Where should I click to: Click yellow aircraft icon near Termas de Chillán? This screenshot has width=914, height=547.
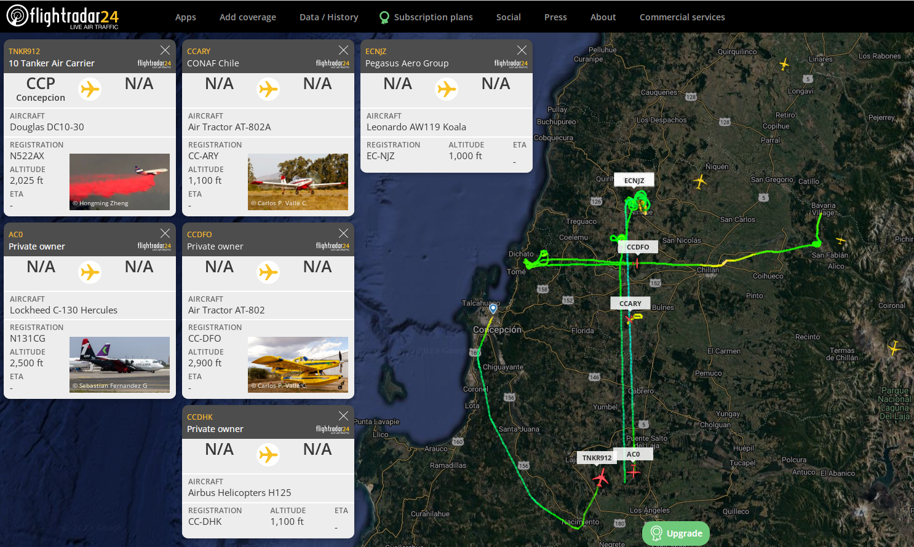pos(894,348)
